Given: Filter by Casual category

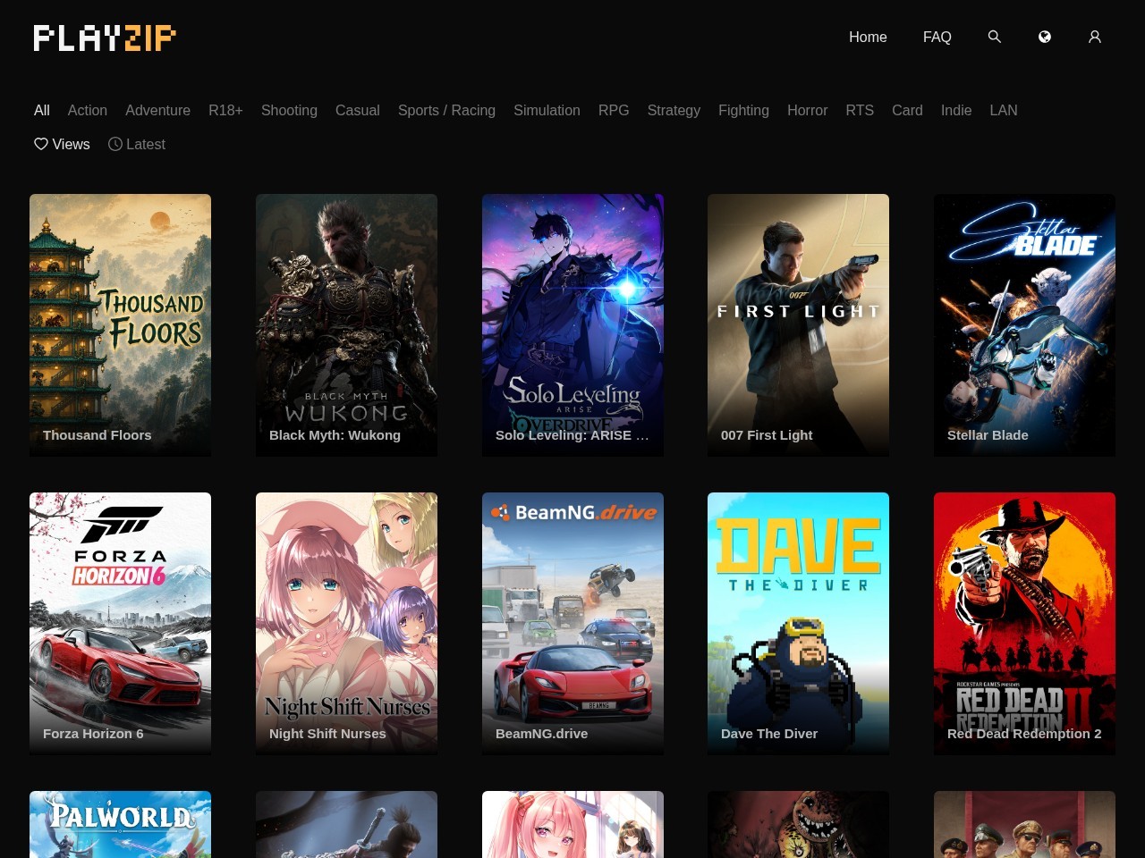Looking at the screenshot, I should coord(358,110).
